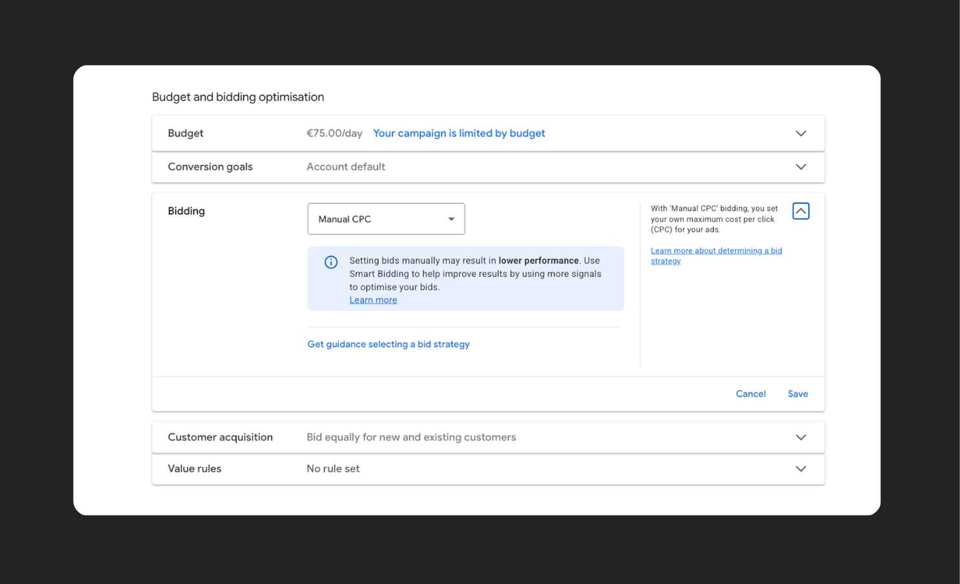The height and width of the screenshot is (584, 960).
Task: Cancel the bidding changes
Action: (x=751, y=394)
